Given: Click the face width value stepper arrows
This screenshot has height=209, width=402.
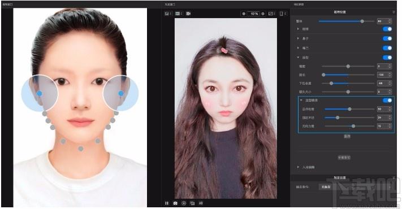Looking at the screenshot, I should coord(390,66).
